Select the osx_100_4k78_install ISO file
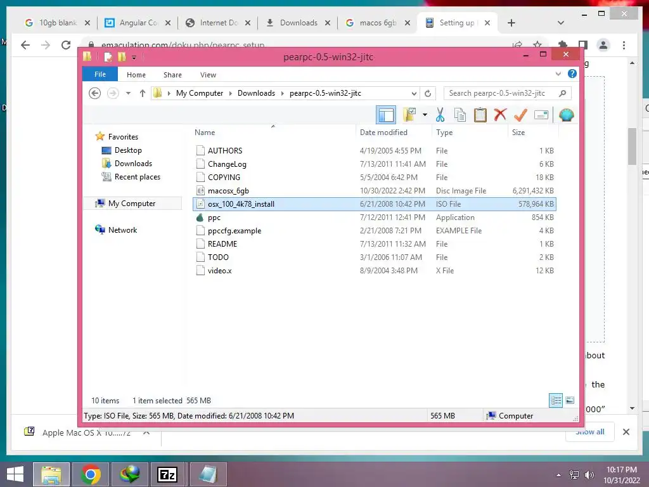This screenshot has height=487, width=649. point(374,204)
